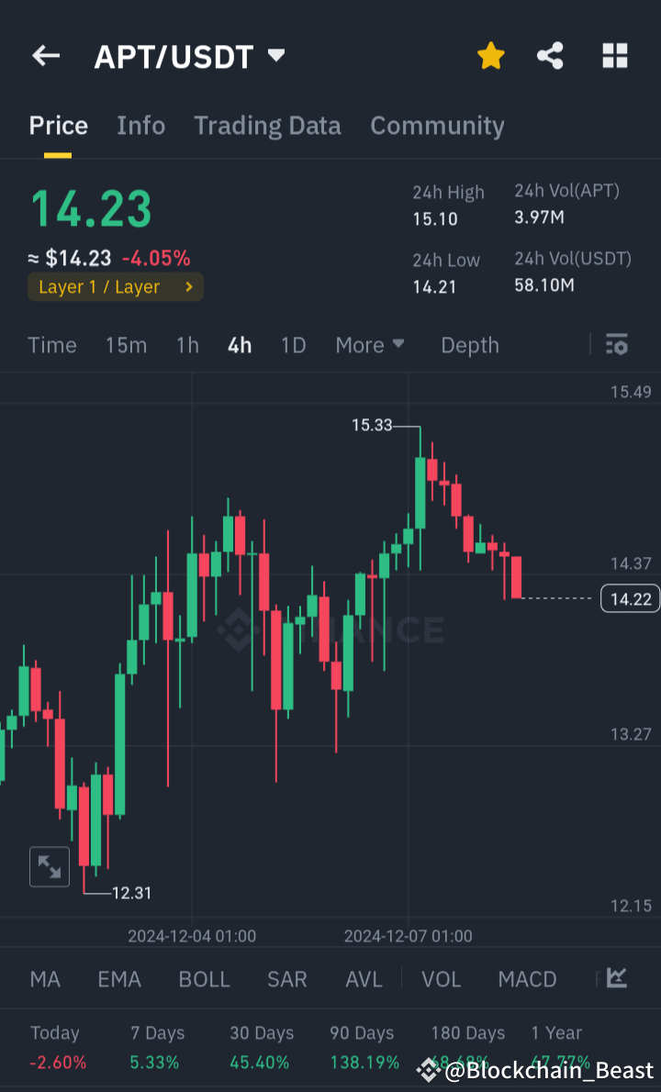Enable the MACD indicator
The height and width of the screenshot is (1092, 661).
527,979
